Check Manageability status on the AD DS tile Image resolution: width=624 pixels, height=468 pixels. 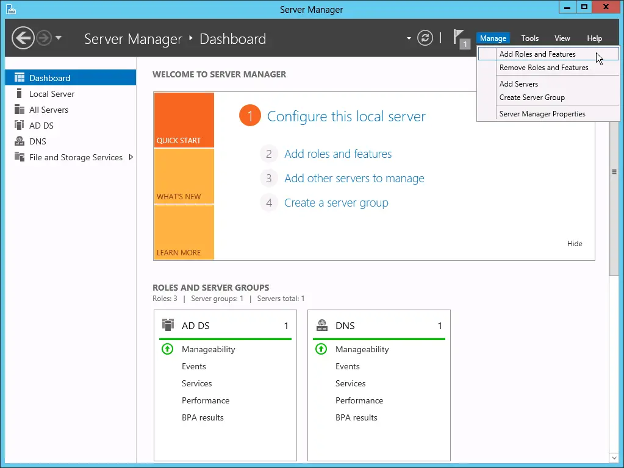[208, 349]
